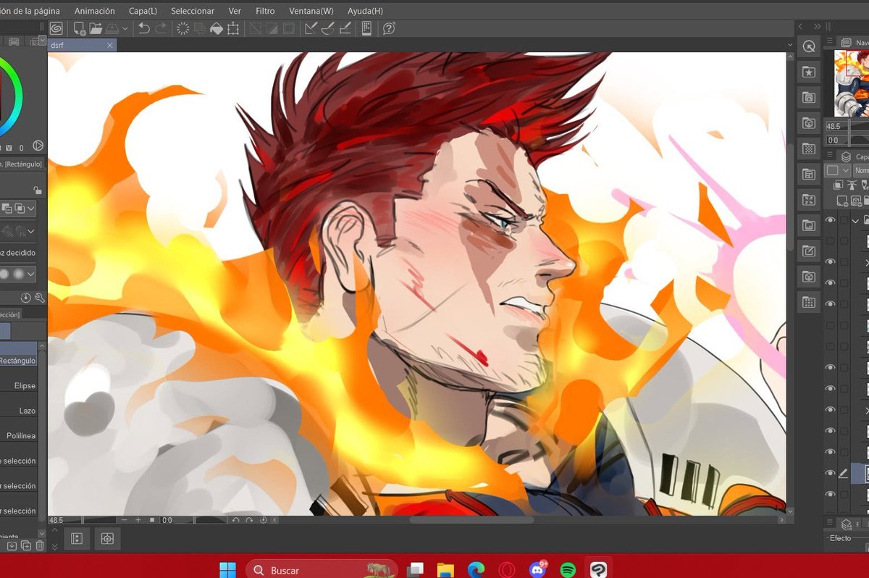This screenshot has width=869, height=578.
Task: Click the import sub tool download icon
Action: pos(12,545)
